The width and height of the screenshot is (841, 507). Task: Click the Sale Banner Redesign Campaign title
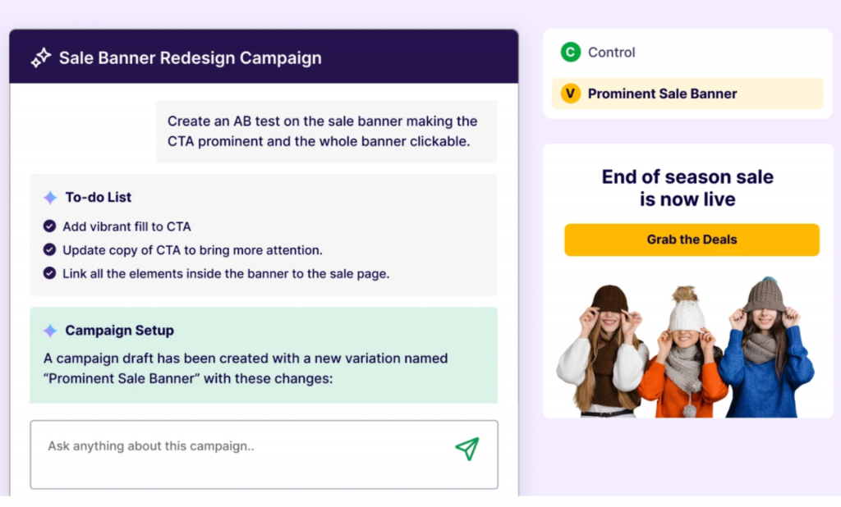[191, 58]
